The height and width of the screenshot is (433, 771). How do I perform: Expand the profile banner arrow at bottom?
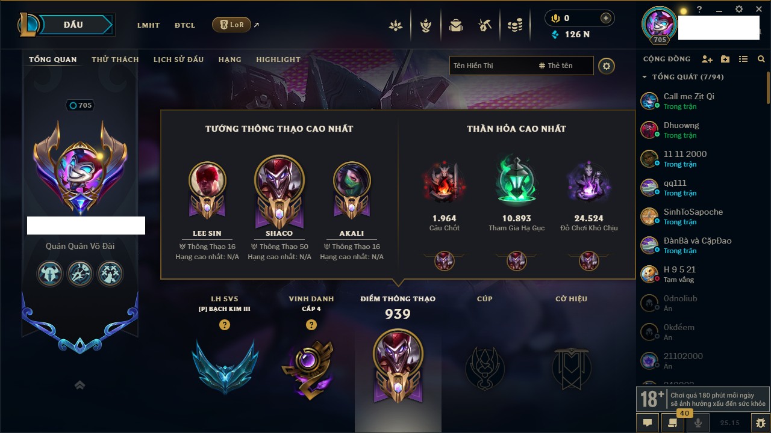[x=80, y=385]
